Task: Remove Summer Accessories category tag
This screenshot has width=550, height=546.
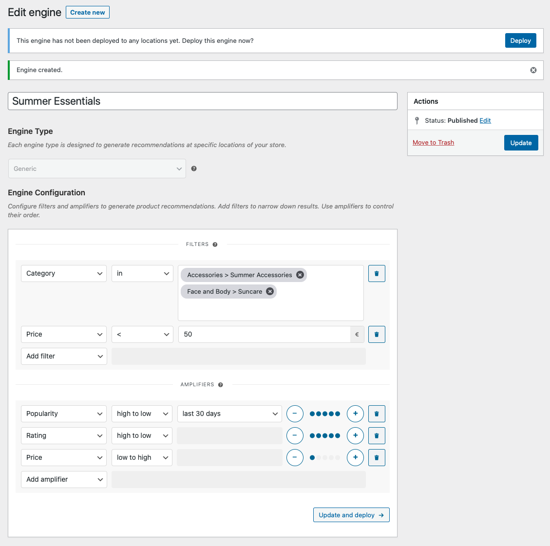Action: tap(300, 275)
